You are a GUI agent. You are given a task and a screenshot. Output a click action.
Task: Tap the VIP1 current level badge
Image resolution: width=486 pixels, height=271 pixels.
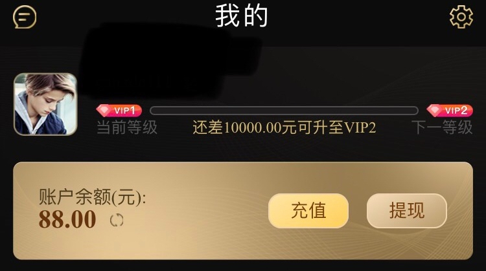point(119,111)
